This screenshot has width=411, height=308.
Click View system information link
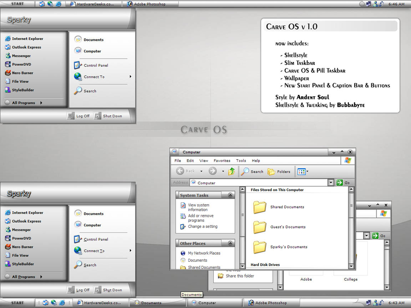click(x=199, y=207)
